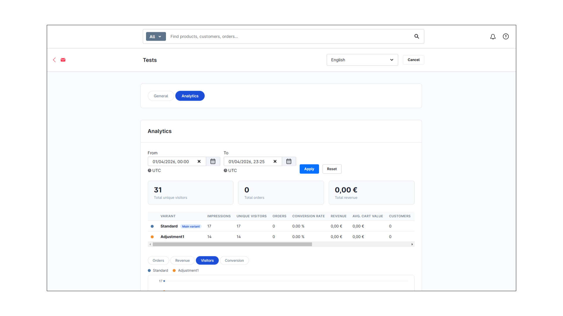The height and width of the screenshot is (316, 563).
Task: Apply the selected date range
Action: click(309, 169)
